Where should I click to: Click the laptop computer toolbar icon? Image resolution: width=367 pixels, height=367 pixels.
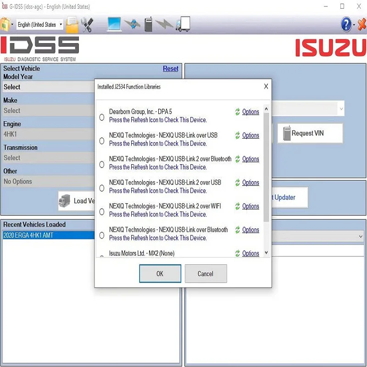[114, 24]
